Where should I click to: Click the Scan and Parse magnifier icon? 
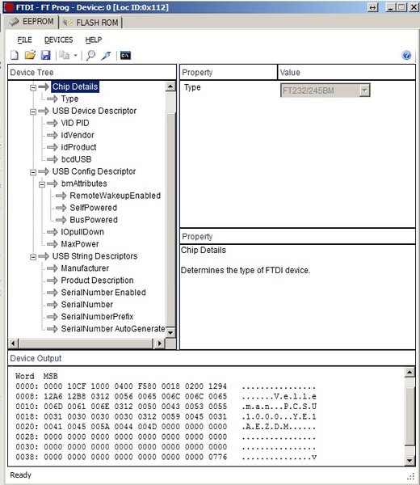90,55
